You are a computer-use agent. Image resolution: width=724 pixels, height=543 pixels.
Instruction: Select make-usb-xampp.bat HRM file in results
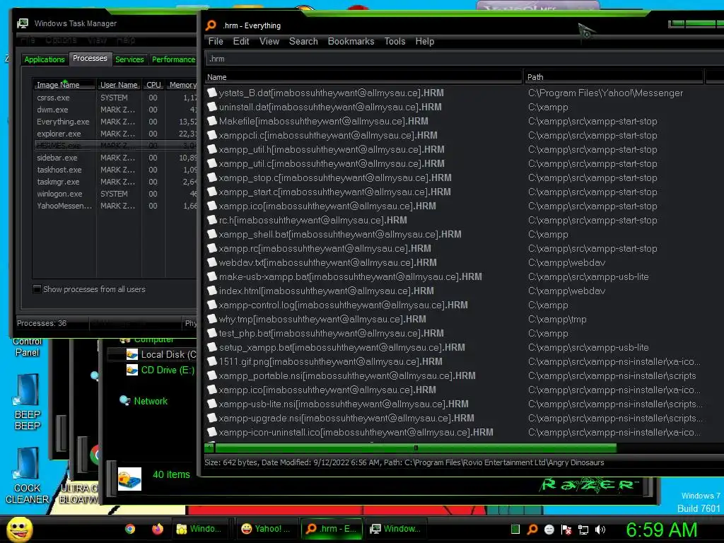click(351, 277)
